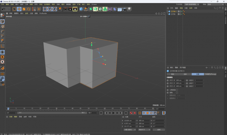227x135 pixels.
Task: Switch to Edges mode
Action: (2, 36)
